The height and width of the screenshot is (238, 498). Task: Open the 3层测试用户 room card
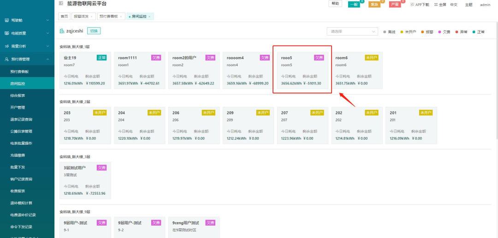(85, 180)
